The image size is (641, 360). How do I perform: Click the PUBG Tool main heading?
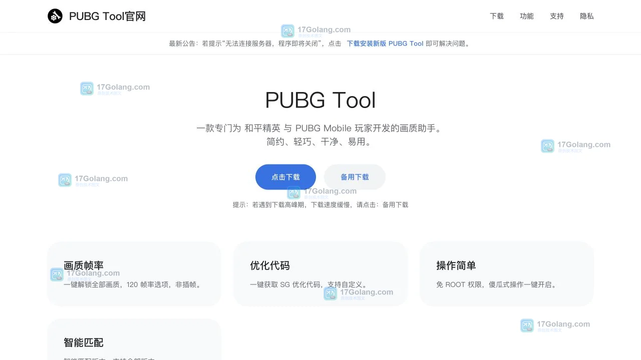pos(320,100)
